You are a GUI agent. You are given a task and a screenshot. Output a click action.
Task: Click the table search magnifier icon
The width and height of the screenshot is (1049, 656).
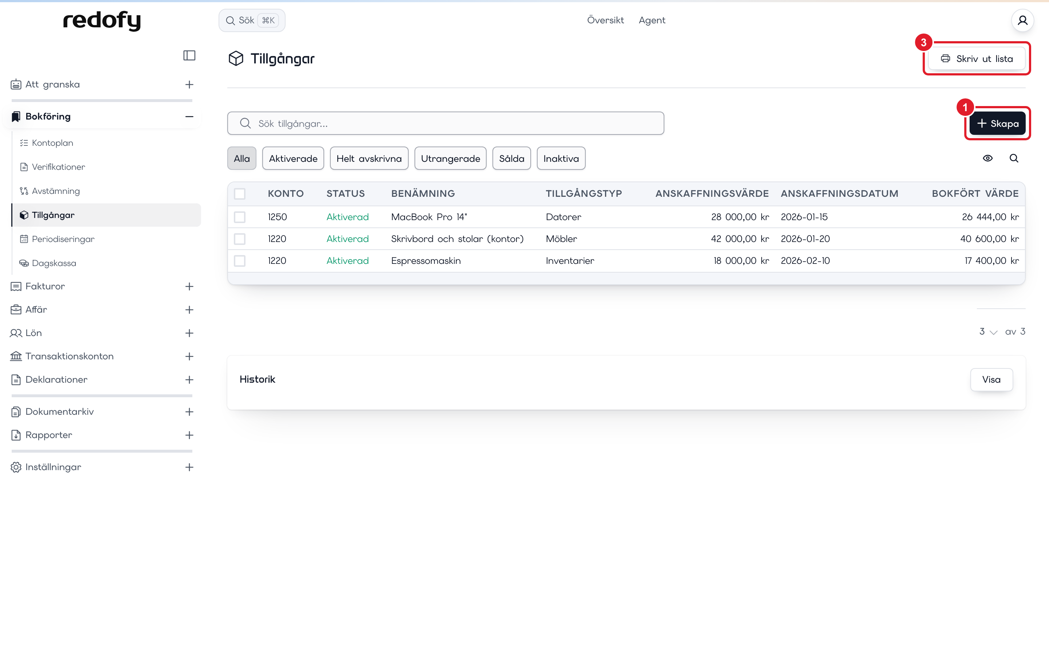[1014, 159]
